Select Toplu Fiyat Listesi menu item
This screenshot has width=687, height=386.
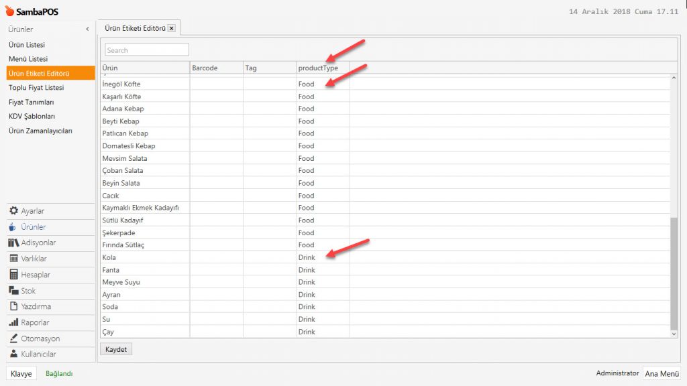click(x=36, y=88)
